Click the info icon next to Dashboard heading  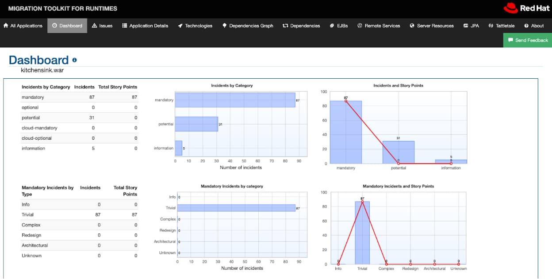74,60
